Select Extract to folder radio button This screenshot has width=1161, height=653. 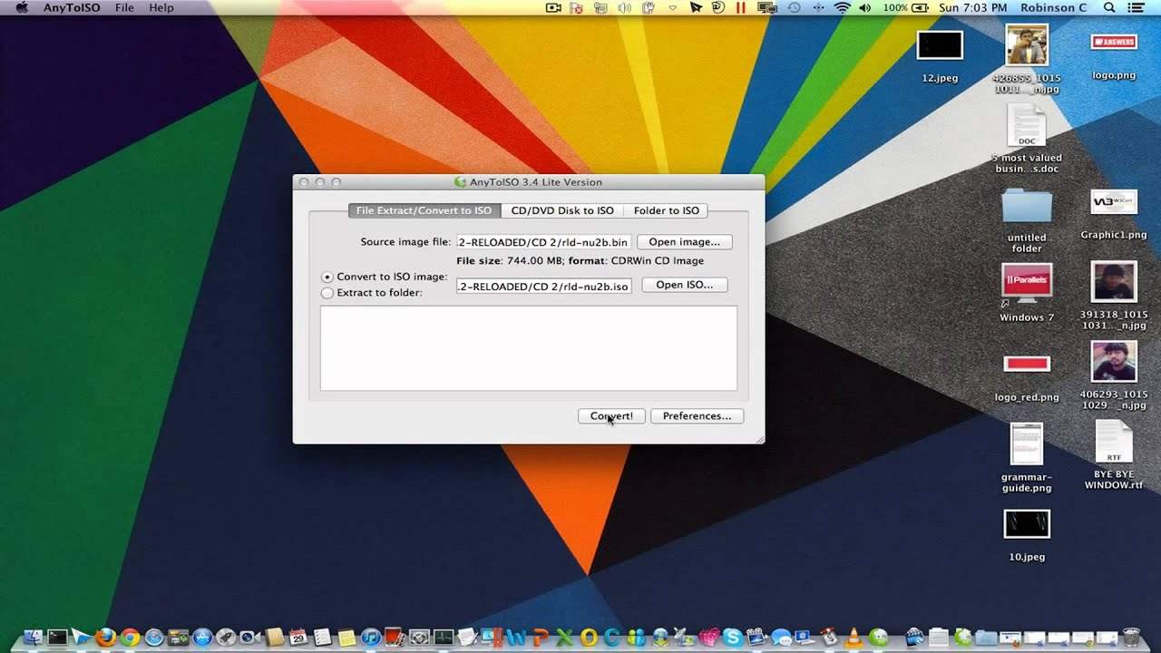327,293
